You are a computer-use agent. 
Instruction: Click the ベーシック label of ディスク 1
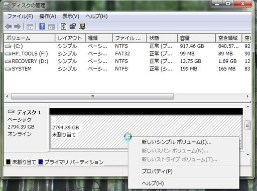(20, 120)
